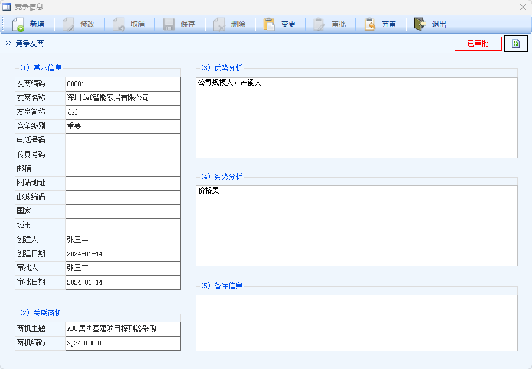Click the (3) 优势分析 section heading
This screenshot has width=532, height=369.
[x=221, y=68]
